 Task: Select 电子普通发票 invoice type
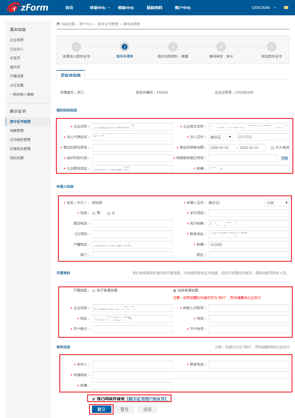click(x=94, y=291)
